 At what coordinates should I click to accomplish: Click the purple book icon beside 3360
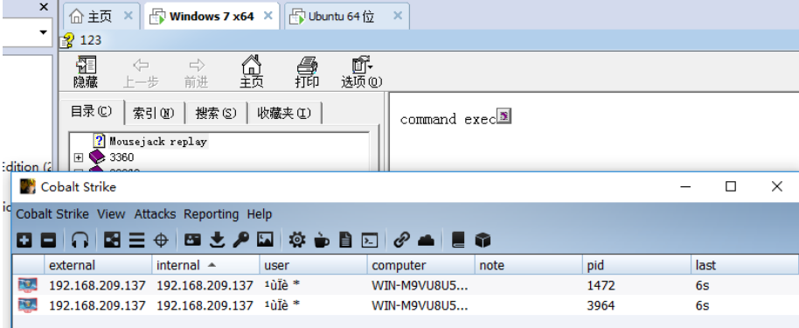[x=97, y=157]
